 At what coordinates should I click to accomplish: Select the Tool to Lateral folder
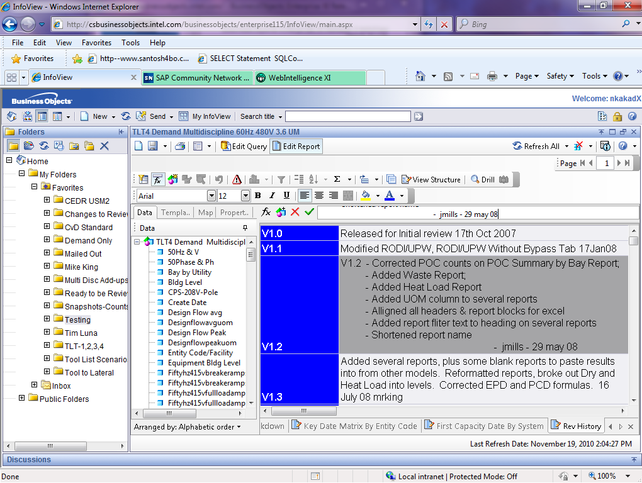point(89,372)
